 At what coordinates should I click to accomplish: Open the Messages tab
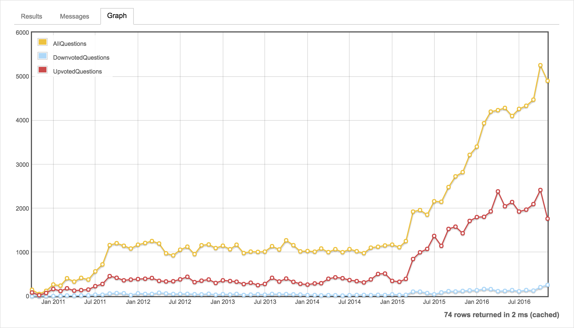click(75, 16)
